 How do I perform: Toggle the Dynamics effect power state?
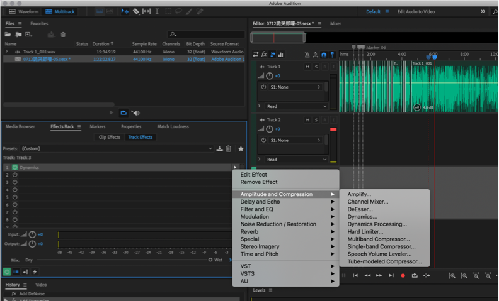(x=15, y=168)
